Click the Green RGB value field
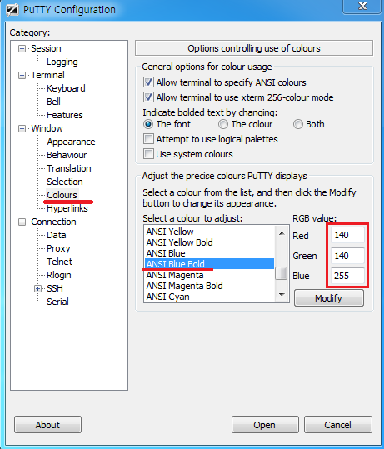The height and width of the screenshot is (449, 384). 347,256
